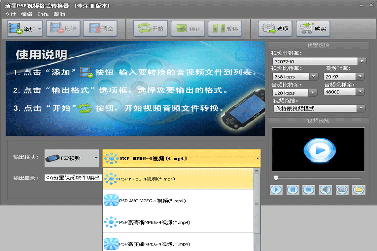Open the folder icon below the preview
377x251 pixels.
359,190
